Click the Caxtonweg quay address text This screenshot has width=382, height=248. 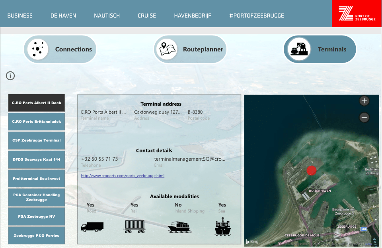coord(158,112)
